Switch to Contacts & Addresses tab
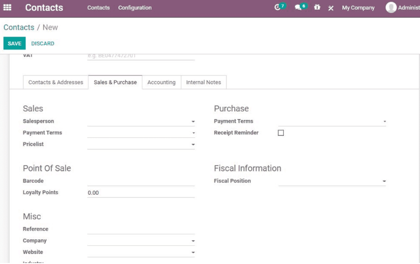This screenshot has height=264, width=420. tap(56, 82)
